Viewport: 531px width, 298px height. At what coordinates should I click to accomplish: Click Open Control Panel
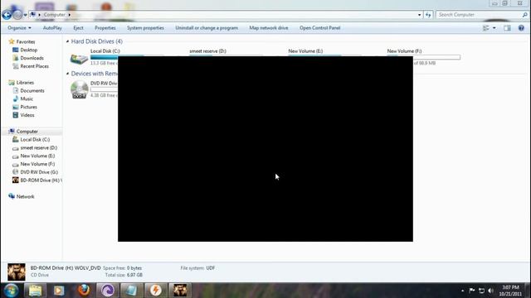319,27
